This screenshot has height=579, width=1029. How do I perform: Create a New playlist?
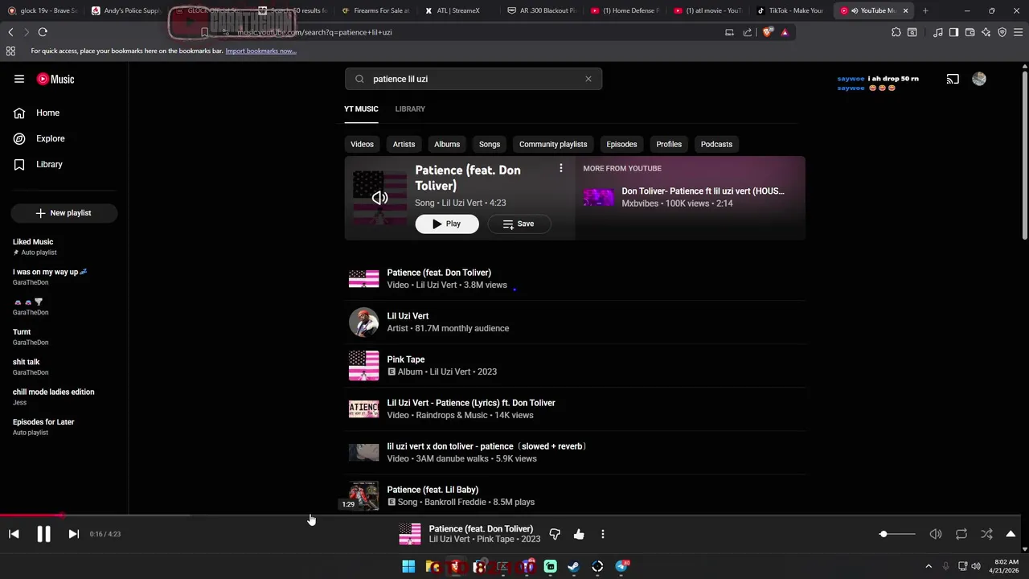coord(64,213)
